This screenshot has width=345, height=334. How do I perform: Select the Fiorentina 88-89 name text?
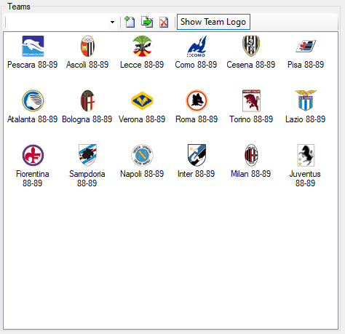pyautogui.click(x=33, y=178)
